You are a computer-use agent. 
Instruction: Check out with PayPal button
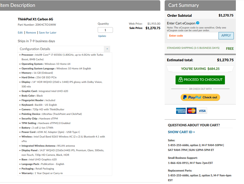[x=200, y=97]
